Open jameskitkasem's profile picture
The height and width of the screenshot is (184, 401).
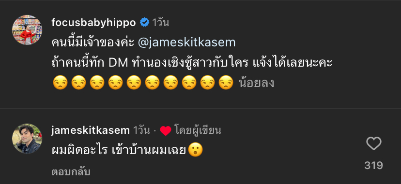point(27,139)
